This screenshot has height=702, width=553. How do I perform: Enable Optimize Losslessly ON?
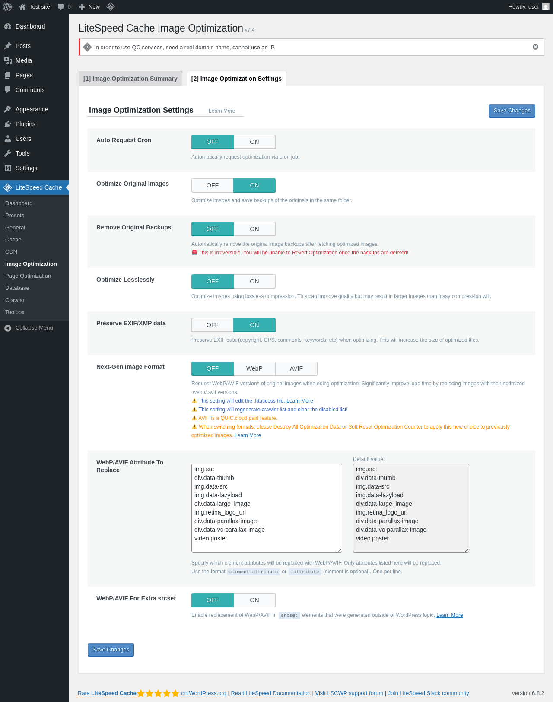coord(254,281)
